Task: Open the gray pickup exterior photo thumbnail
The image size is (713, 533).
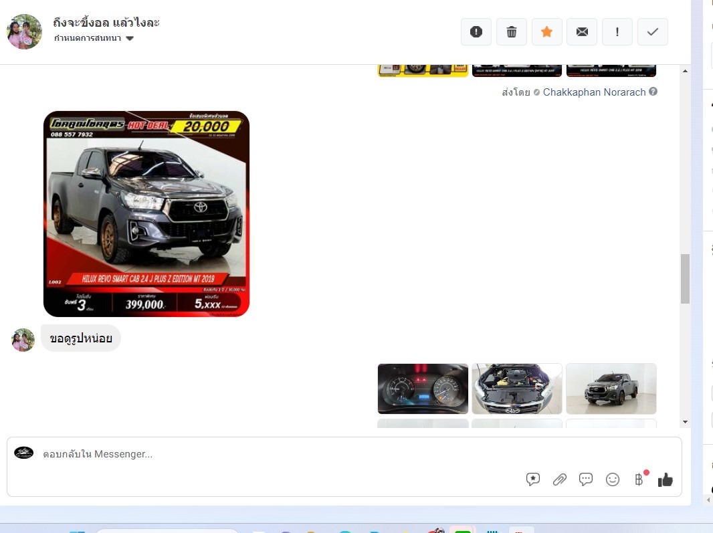Action: point(611,389)
